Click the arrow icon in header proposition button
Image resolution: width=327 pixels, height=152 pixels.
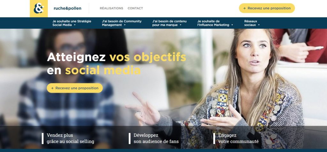[244, 8]
